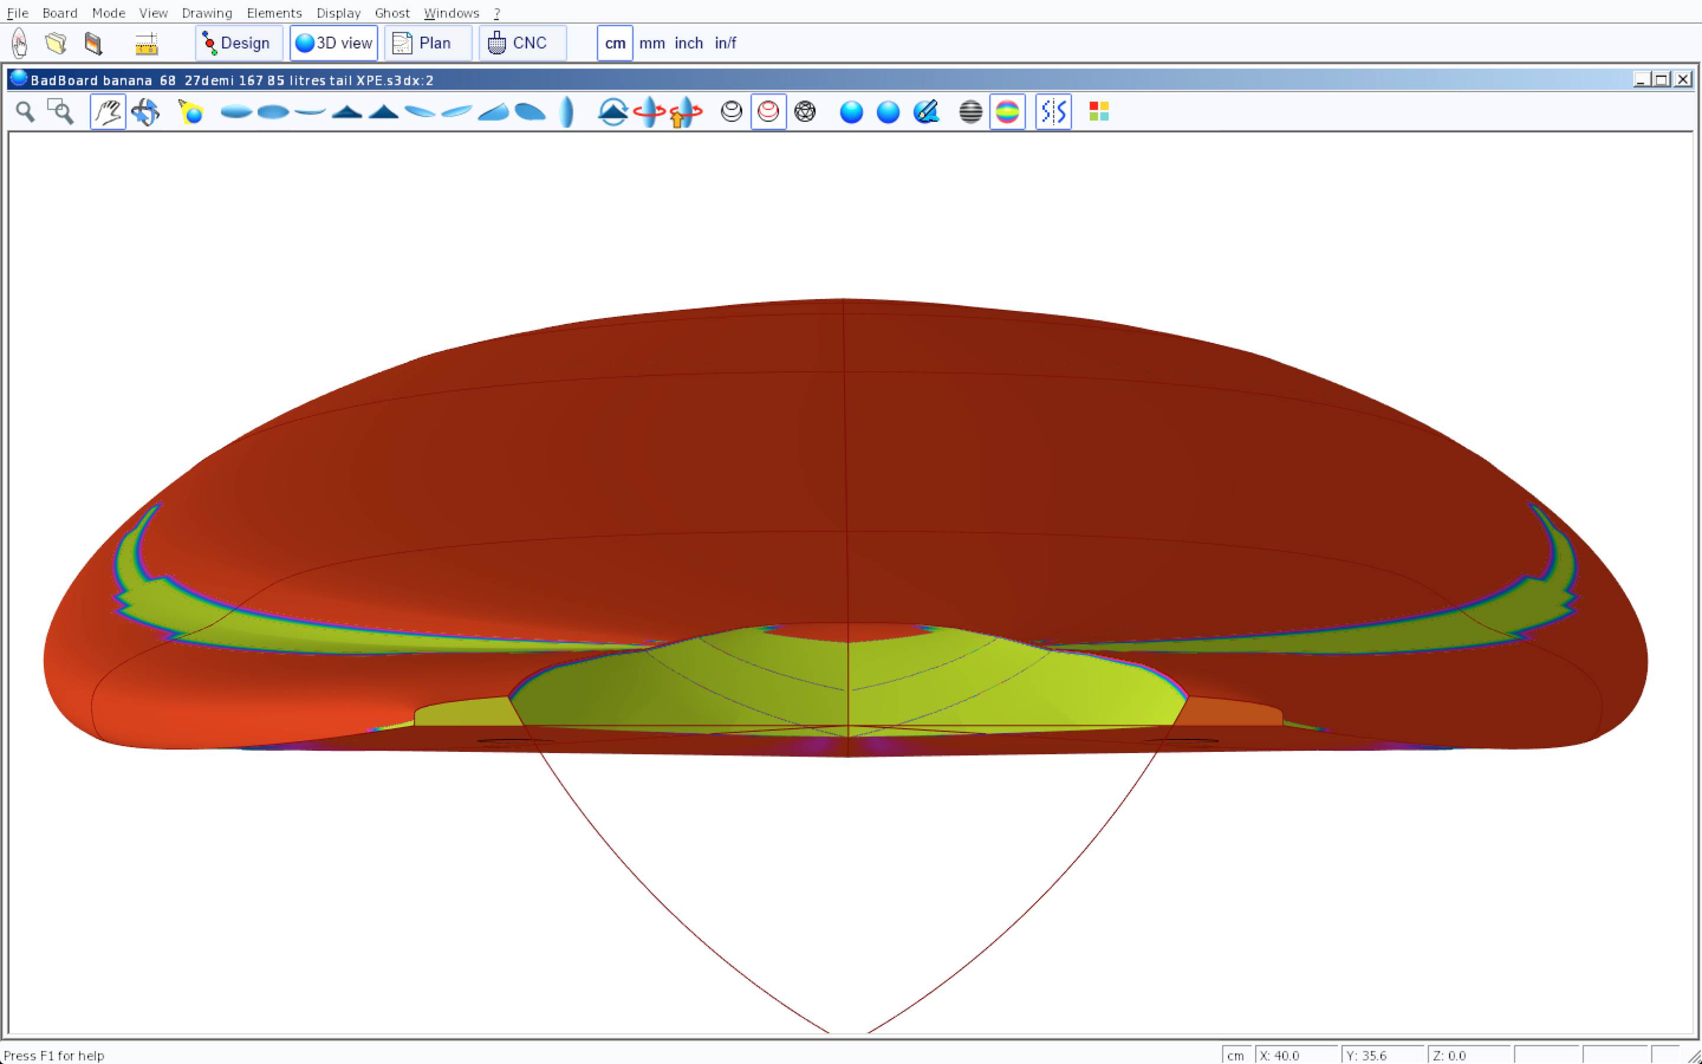Choose the 3D rotate view tool
The height and width of the screenshot is (1064, 1702).
point(145,112)
